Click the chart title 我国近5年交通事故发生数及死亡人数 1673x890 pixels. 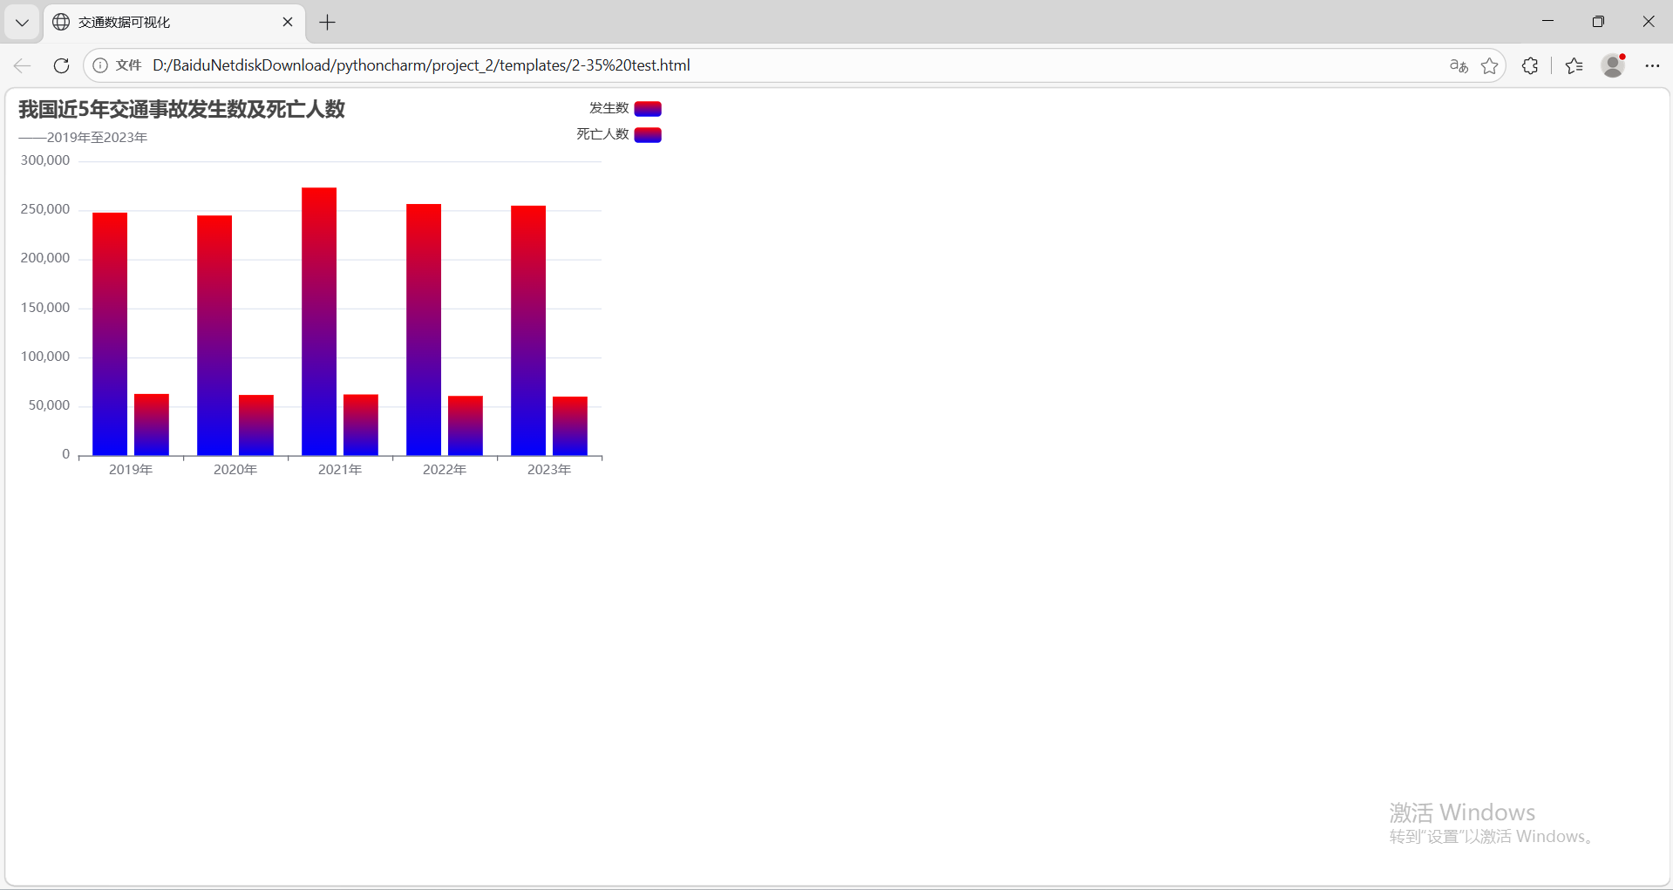(182, 109)
